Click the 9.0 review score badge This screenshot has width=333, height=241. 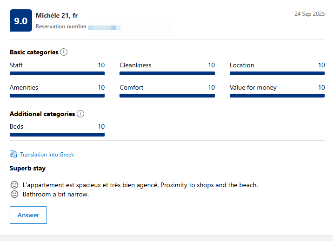point(21,20)
